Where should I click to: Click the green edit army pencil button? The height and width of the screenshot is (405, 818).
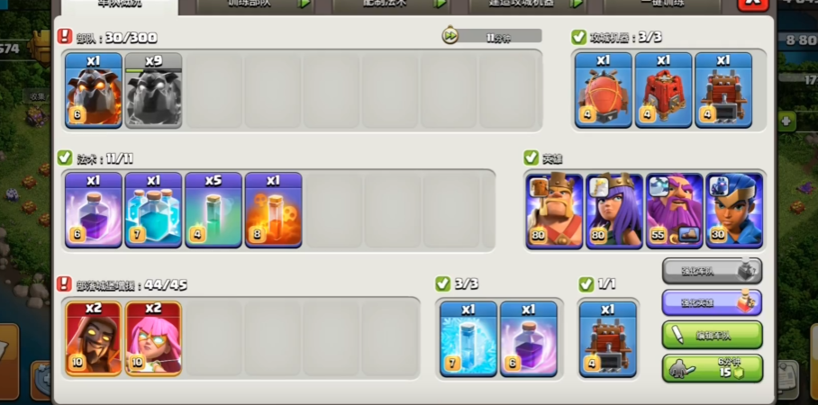click(712, 335)
